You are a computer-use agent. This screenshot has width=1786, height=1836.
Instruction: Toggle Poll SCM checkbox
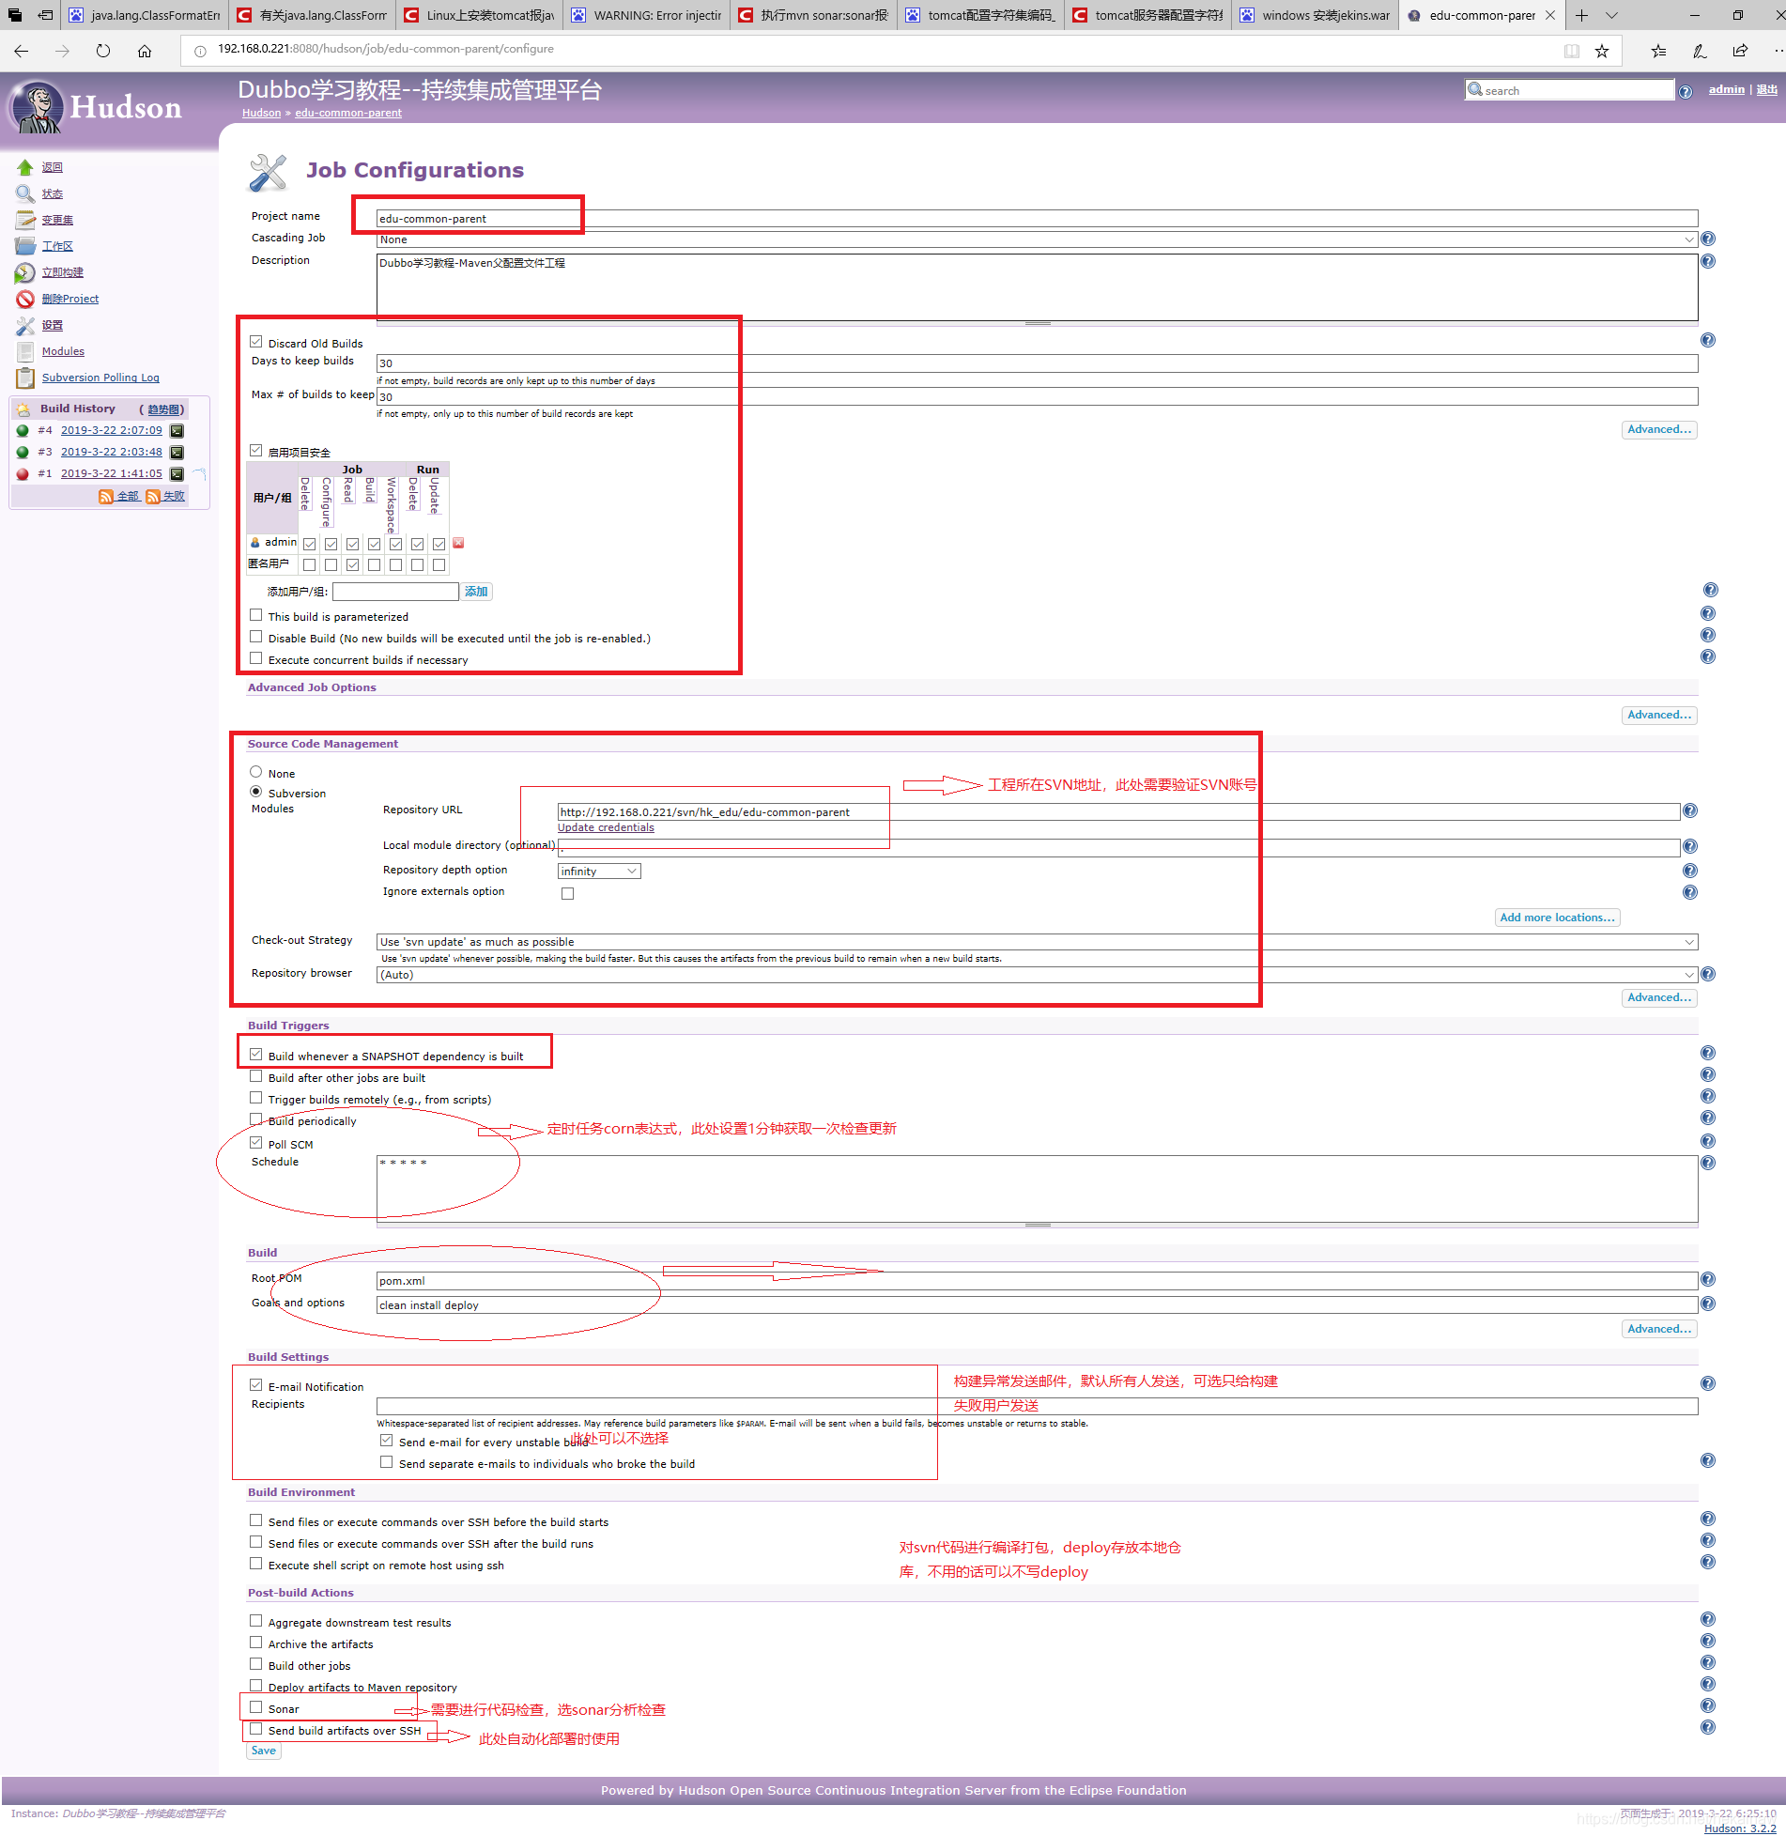pos(255,1143)
